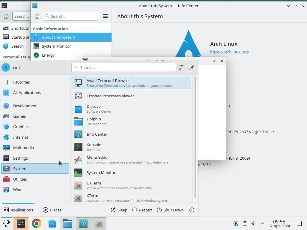307x230 pixels.
Task: Go to Info Center home
Action: 37,16
